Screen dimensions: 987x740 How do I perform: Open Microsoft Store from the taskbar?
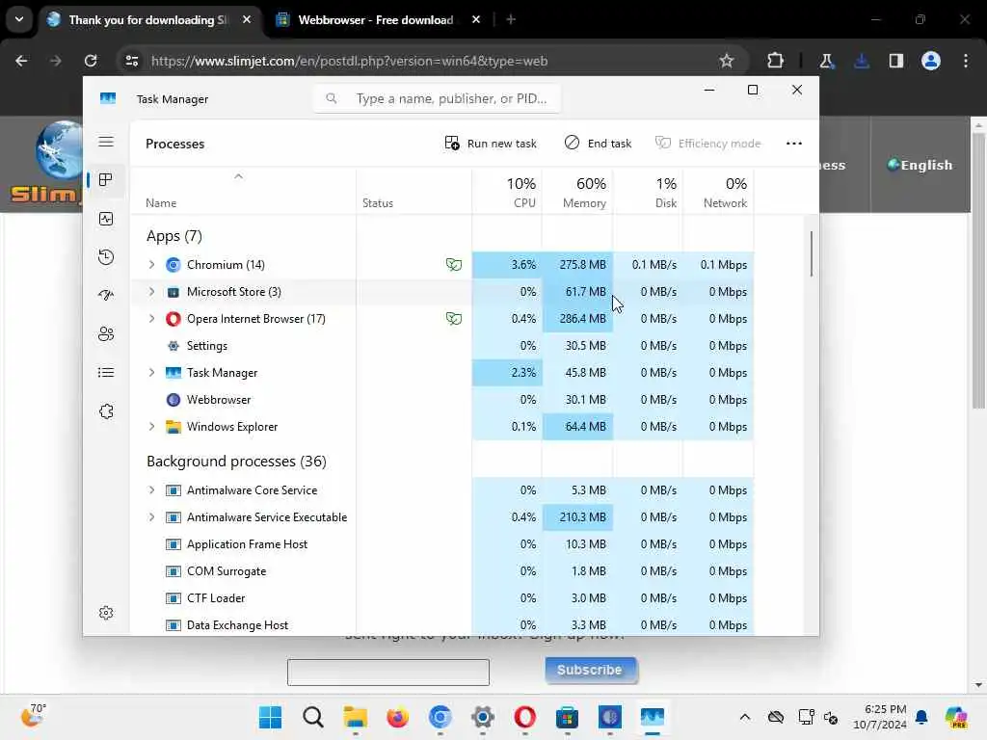[x=567, y=717]
